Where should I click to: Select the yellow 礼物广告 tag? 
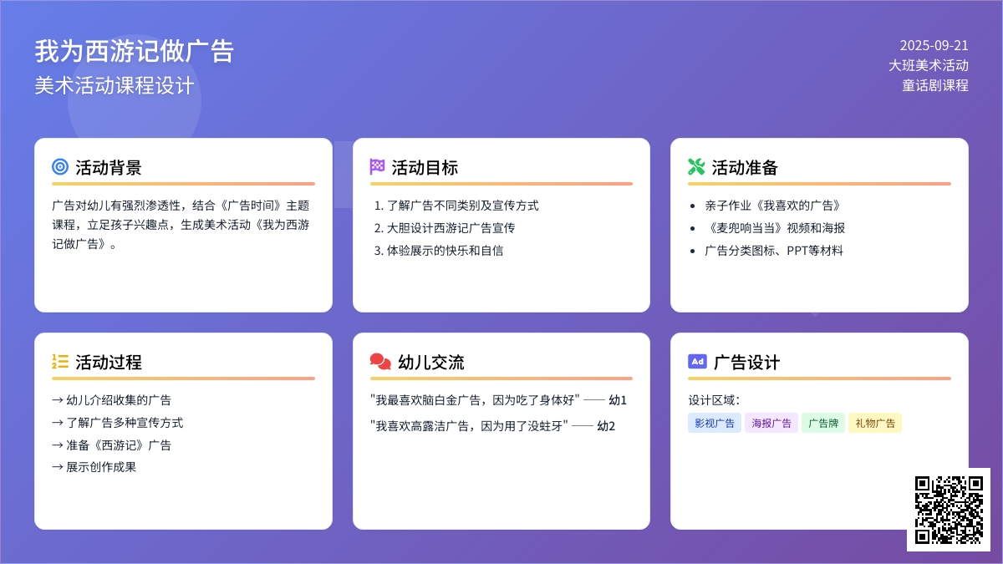point(875,424)
